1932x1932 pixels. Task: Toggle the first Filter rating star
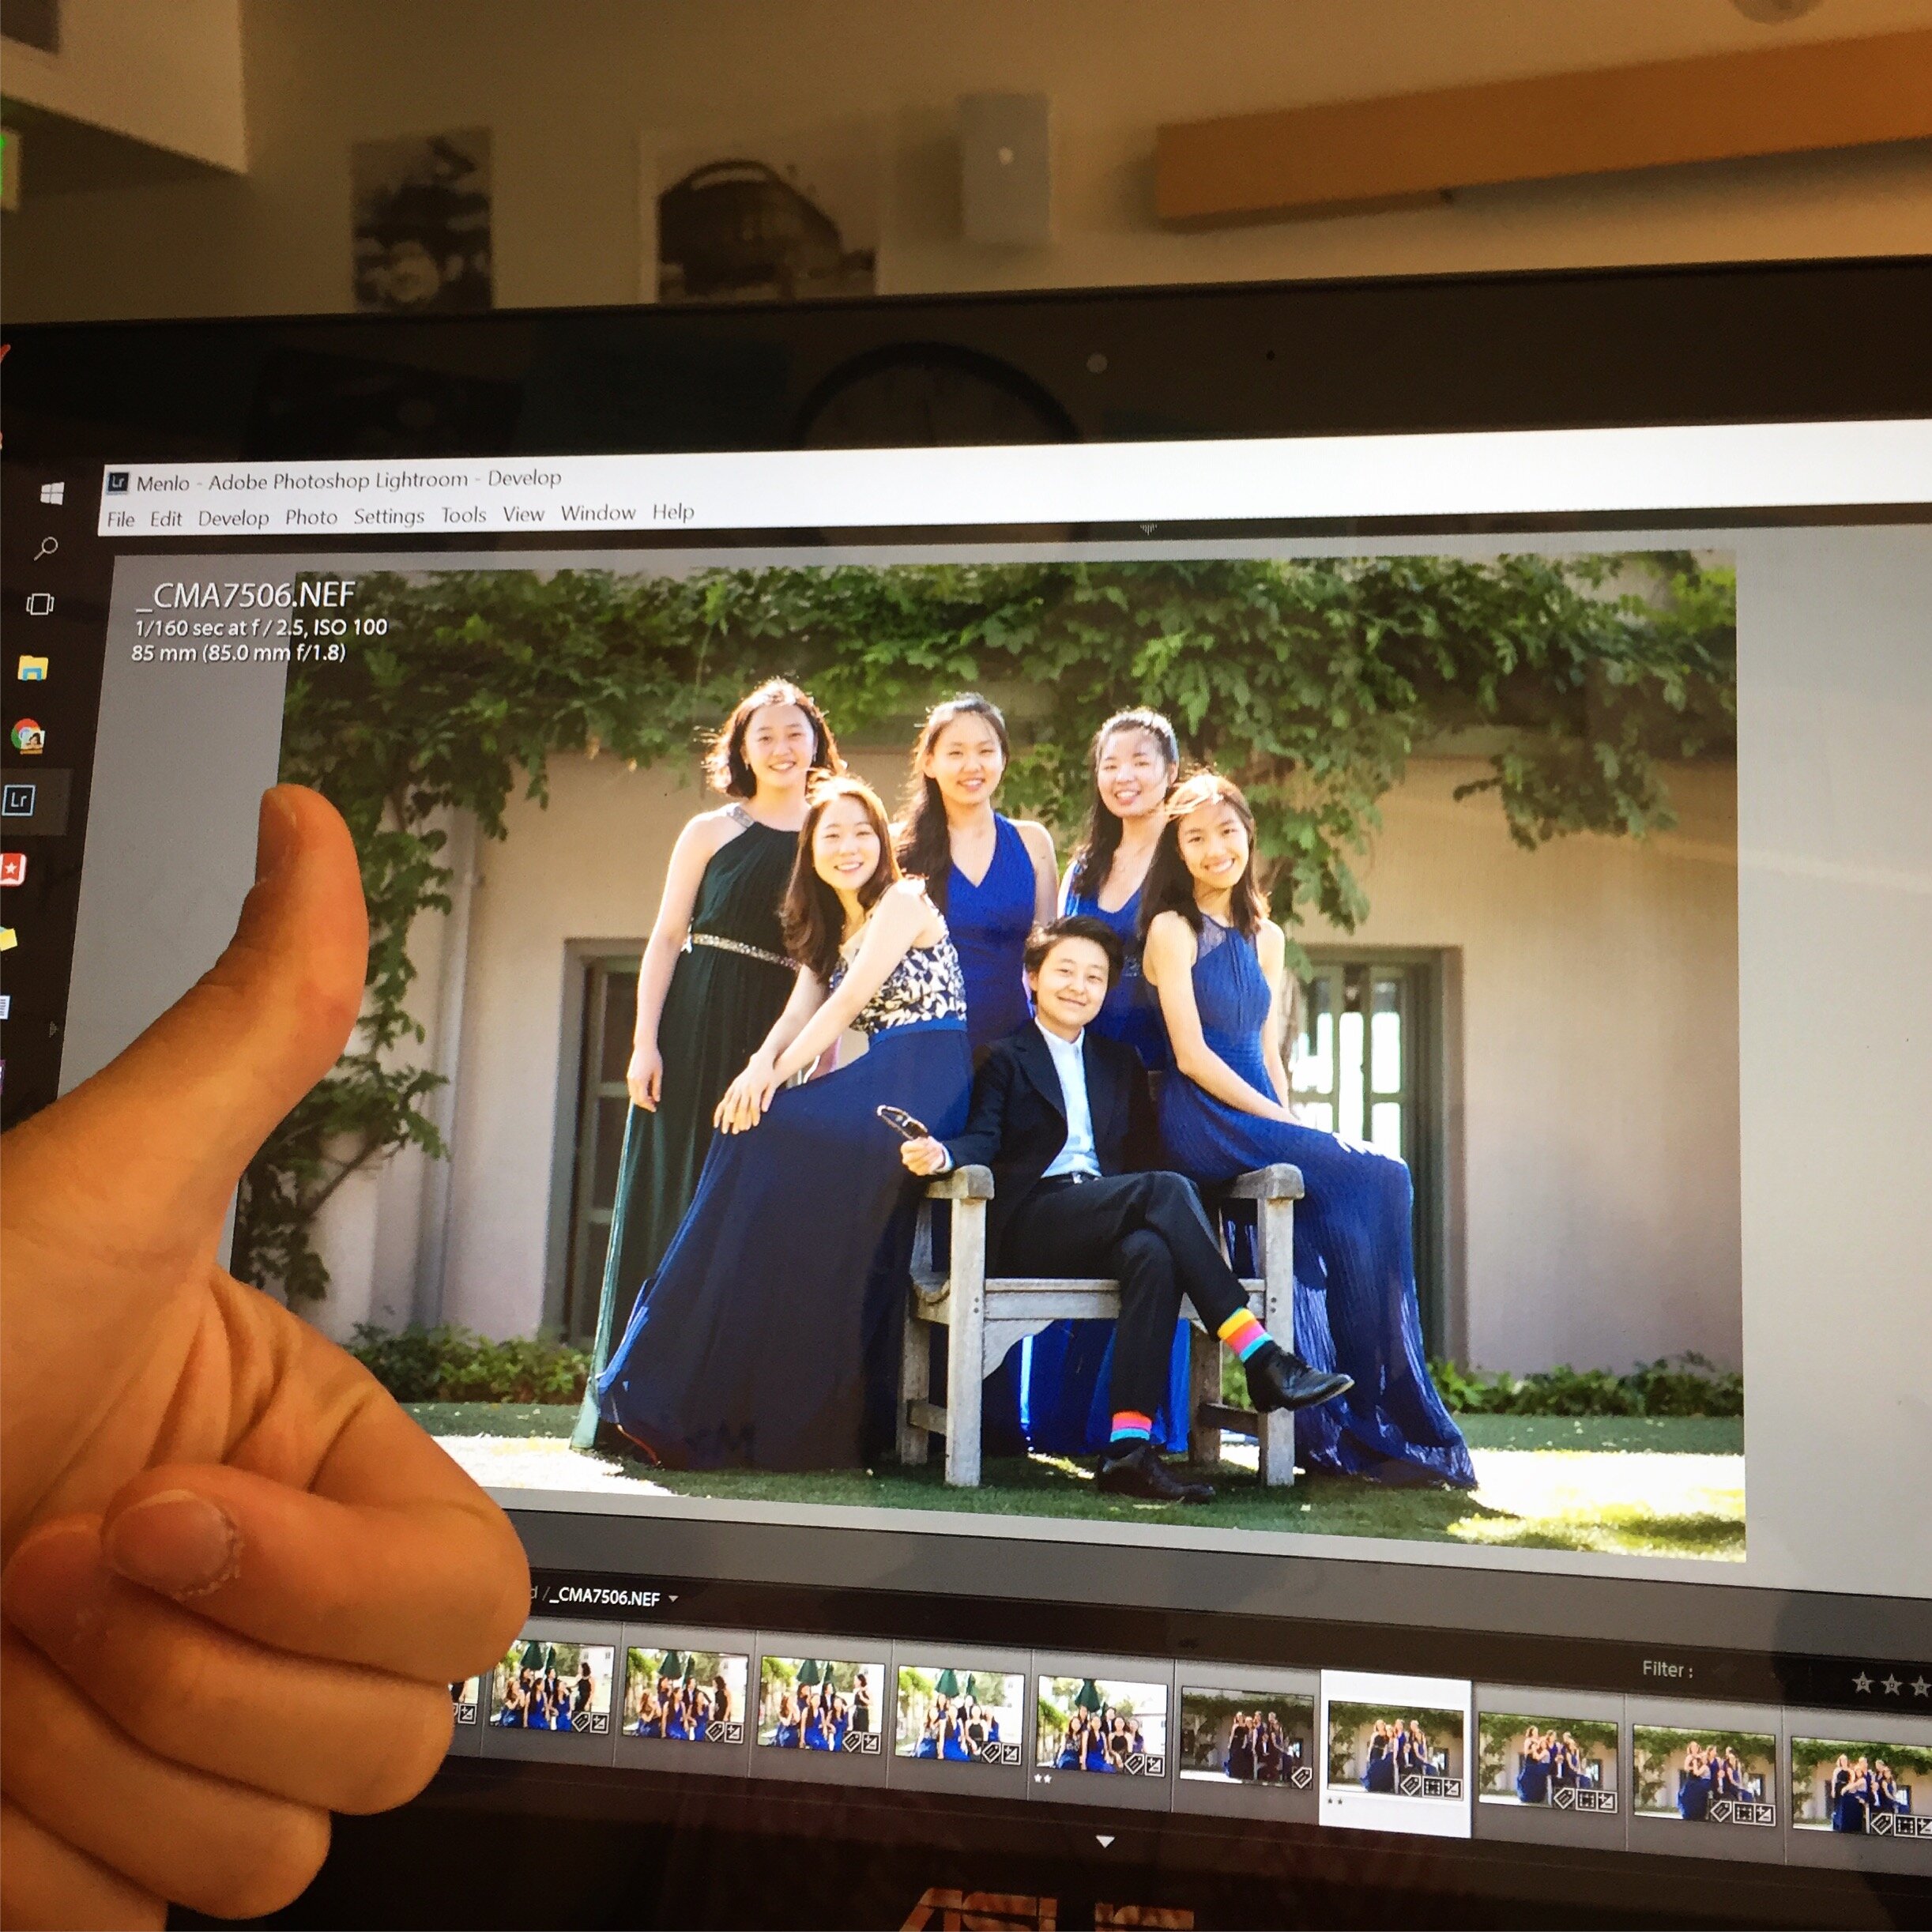tap(1862, 1683)
